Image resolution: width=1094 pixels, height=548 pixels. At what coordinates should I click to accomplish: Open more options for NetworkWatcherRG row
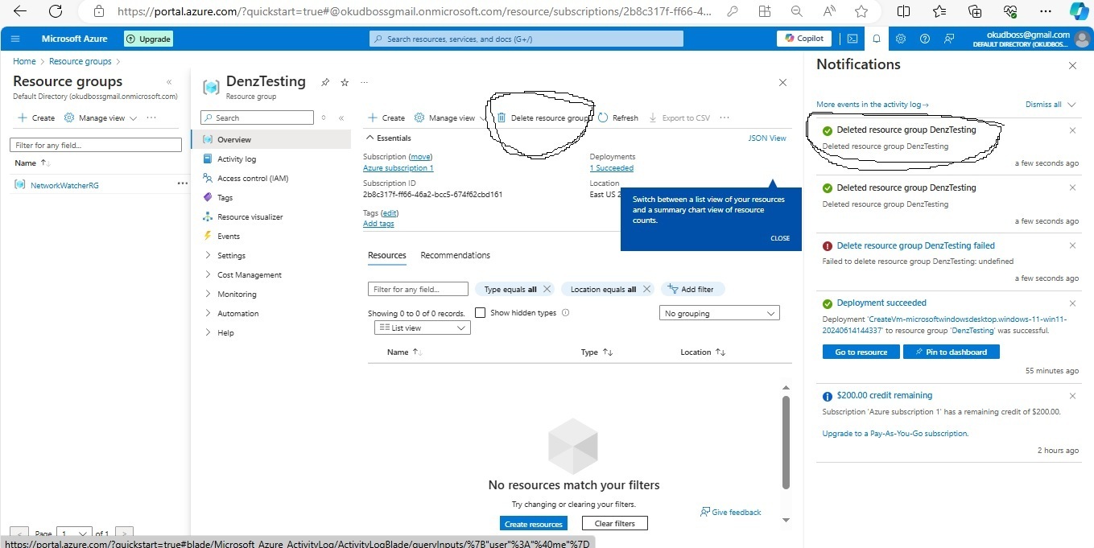183,183
